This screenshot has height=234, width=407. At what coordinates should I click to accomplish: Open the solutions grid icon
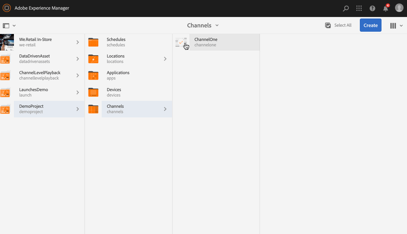click(x=359, y=8)
